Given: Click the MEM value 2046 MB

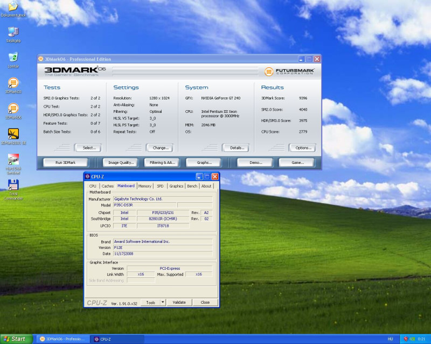Looking at the screenshot, I should pos(208,125).
